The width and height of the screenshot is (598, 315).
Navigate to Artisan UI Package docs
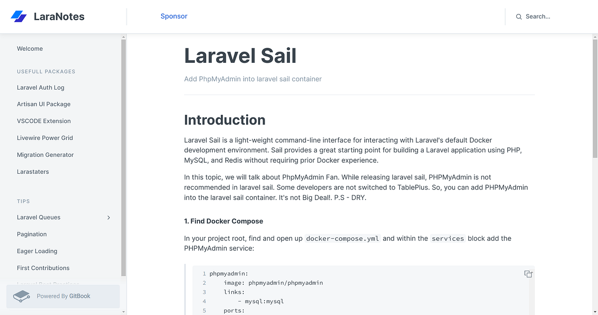(x=43, y=104)
